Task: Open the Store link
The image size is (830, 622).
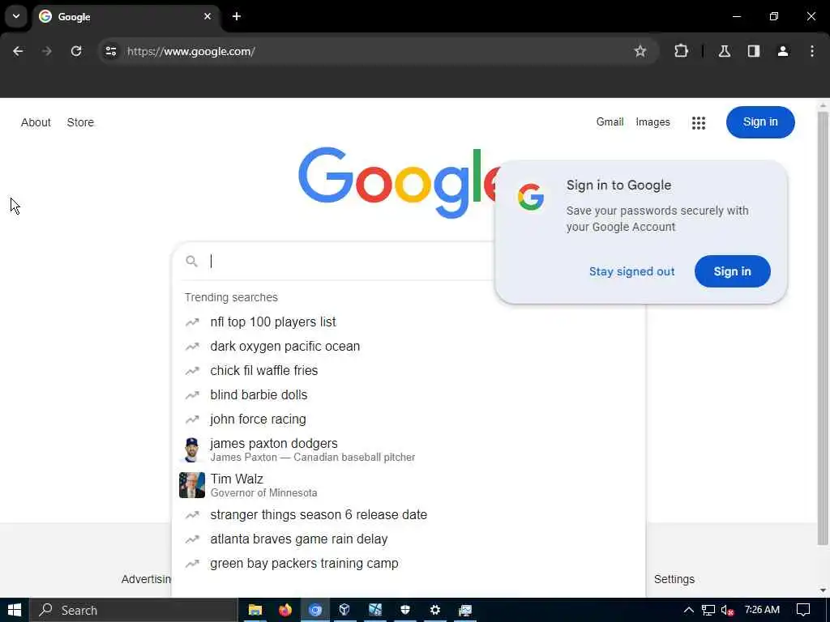Action: [80, 122]
